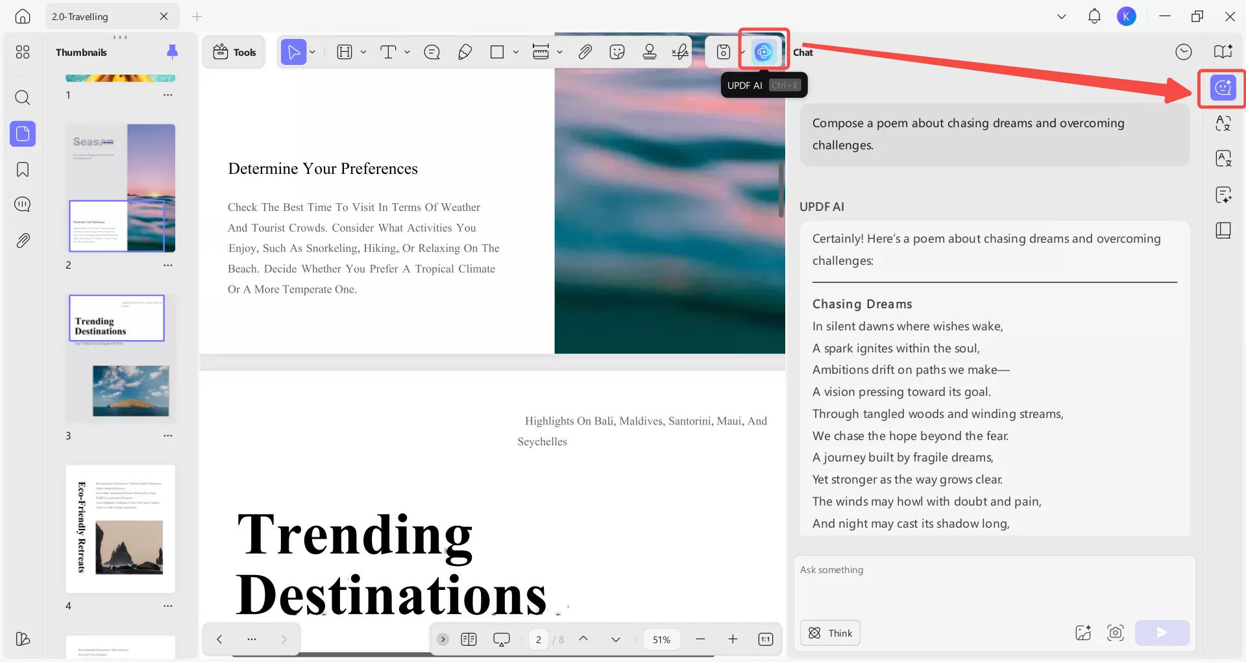This screenshot has width=1246, height=662.
Task: Select the Highlight tool
Action: (x=345, y=52)
